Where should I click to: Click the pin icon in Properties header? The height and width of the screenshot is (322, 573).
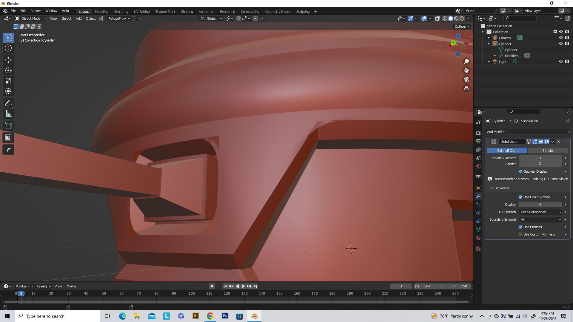click(567, 121)
